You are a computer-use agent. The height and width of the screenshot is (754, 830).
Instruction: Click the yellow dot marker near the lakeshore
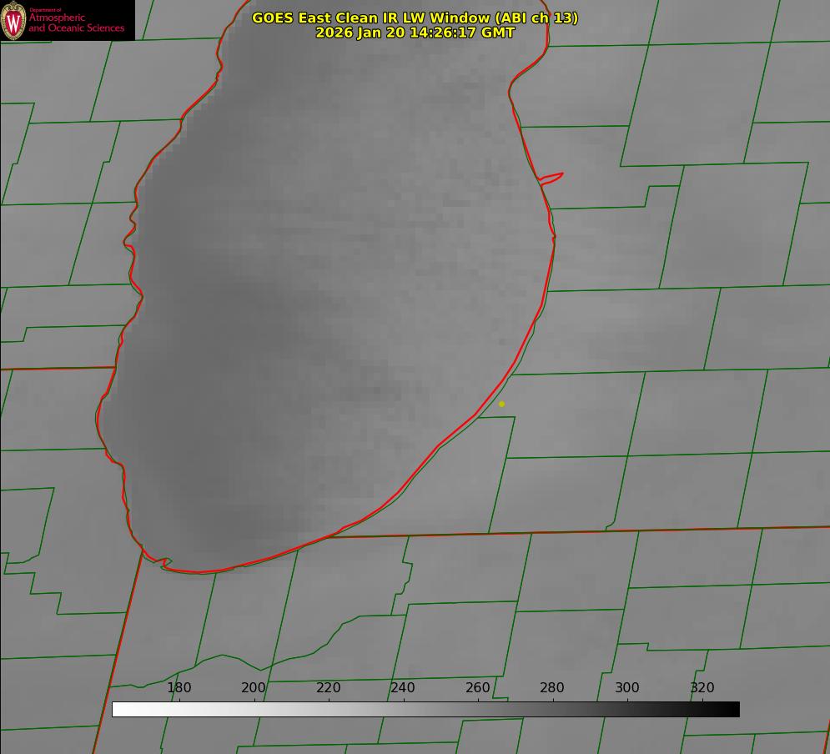[x=501, y=404]
